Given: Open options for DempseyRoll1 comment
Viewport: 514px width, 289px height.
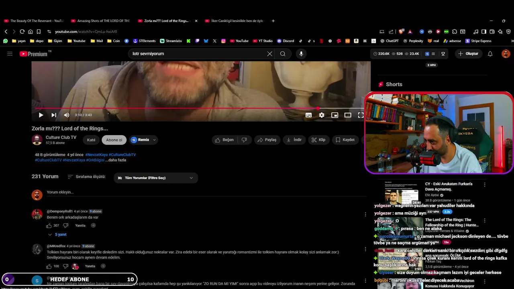Looking at the screenshot, I should click(365, 214).
